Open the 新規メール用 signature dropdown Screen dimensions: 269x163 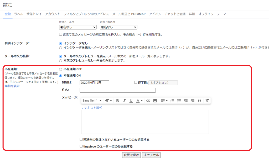tap(78, 27)
